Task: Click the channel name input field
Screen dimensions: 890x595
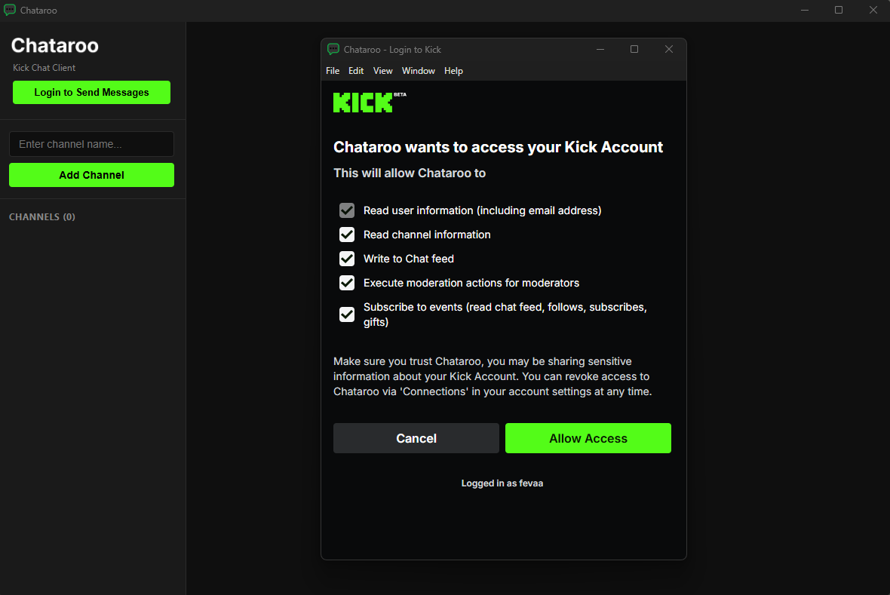Action: 91,144
